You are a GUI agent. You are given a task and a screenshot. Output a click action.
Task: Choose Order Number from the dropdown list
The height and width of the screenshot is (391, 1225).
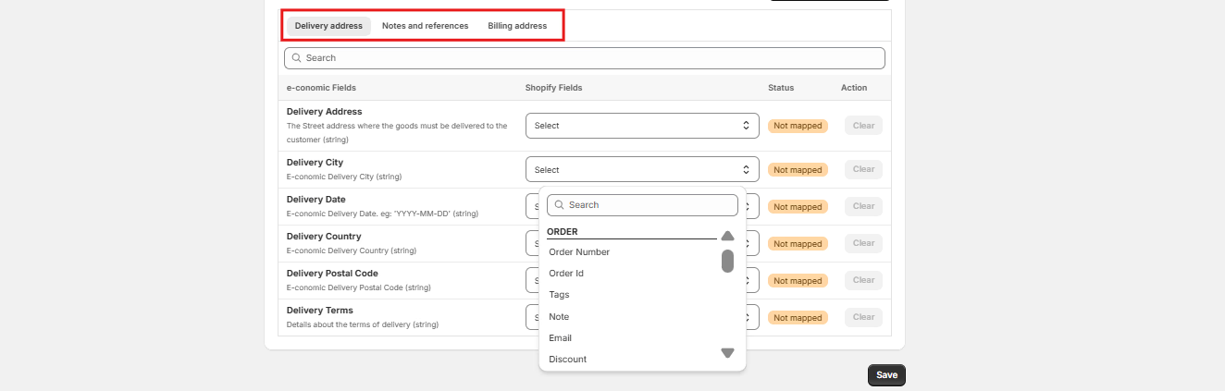click(579, 252)
